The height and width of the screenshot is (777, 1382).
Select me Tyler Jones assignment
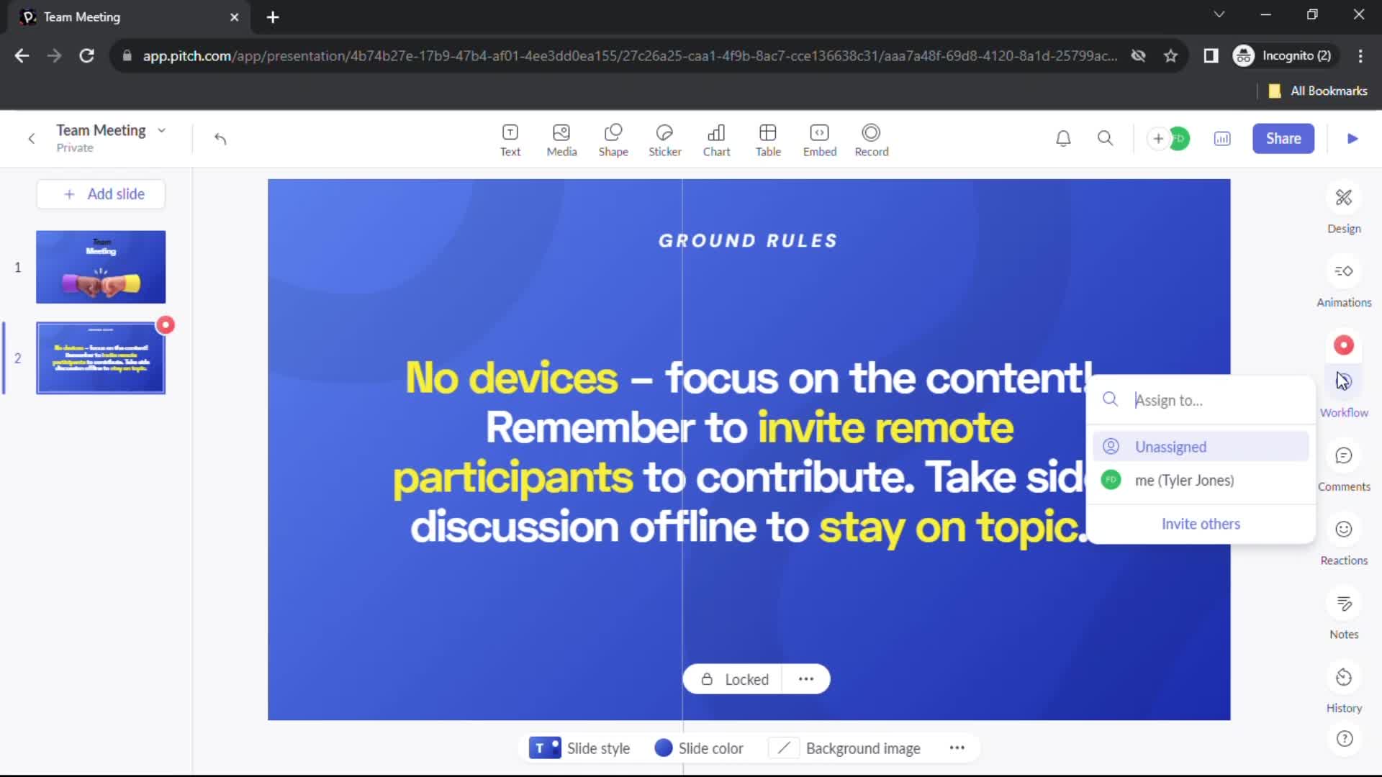point(1183,480)
